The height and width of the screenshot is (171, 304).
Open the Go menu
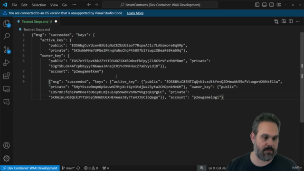click(65, 5)
